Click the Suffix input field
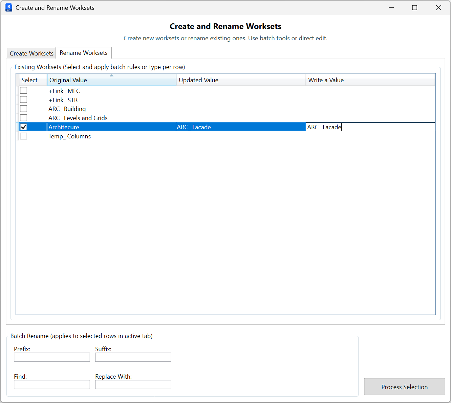The image size is (451, 403). pyautogui.click(x=133, y=357)
